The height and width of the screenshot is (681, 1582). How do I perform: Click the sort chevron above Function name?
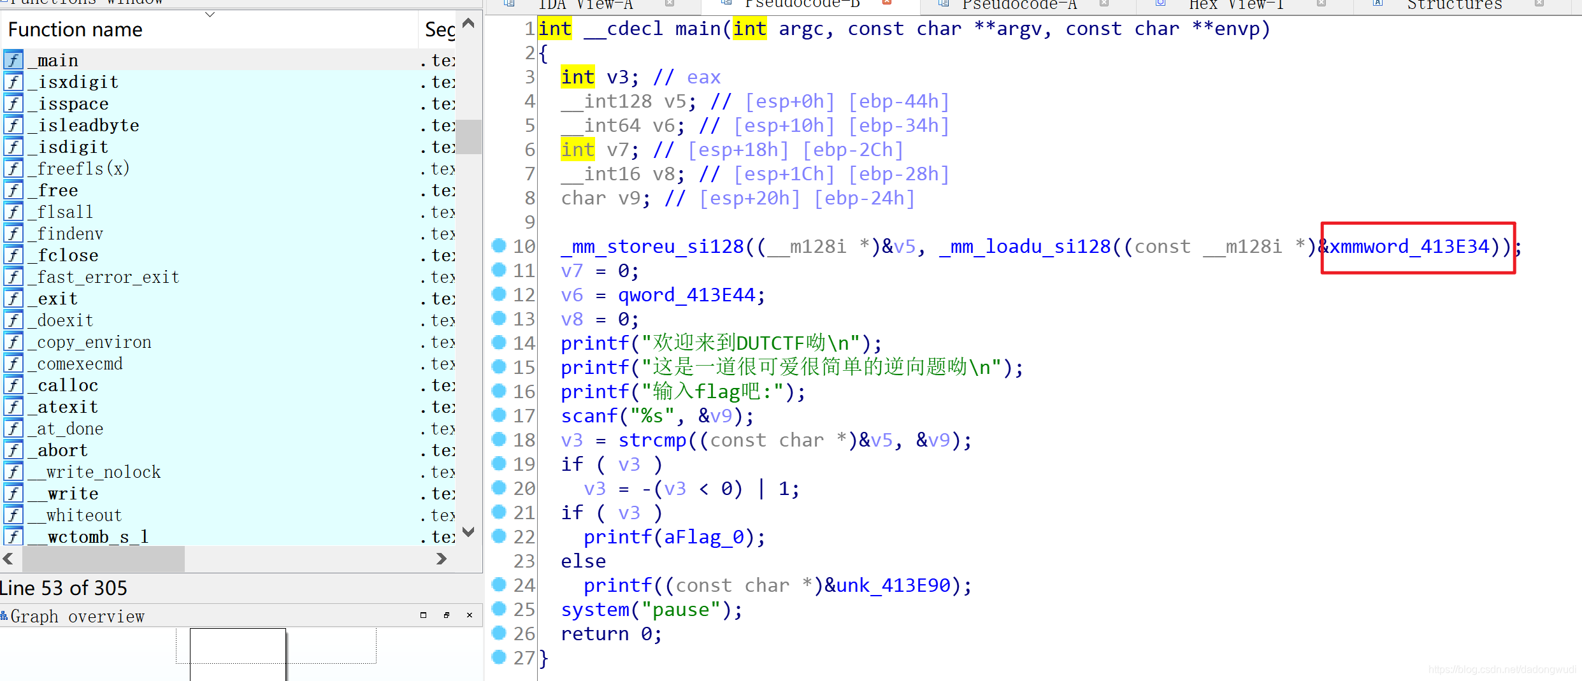(210, 14)
